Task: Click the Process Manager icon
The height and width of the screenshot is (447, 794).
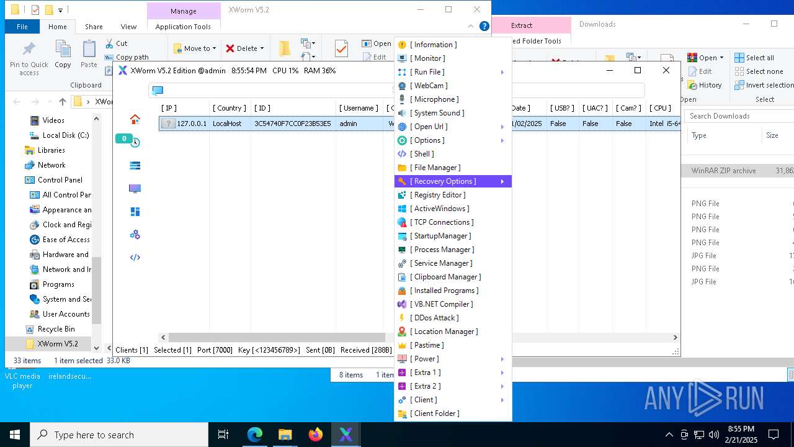Action: 402,250
